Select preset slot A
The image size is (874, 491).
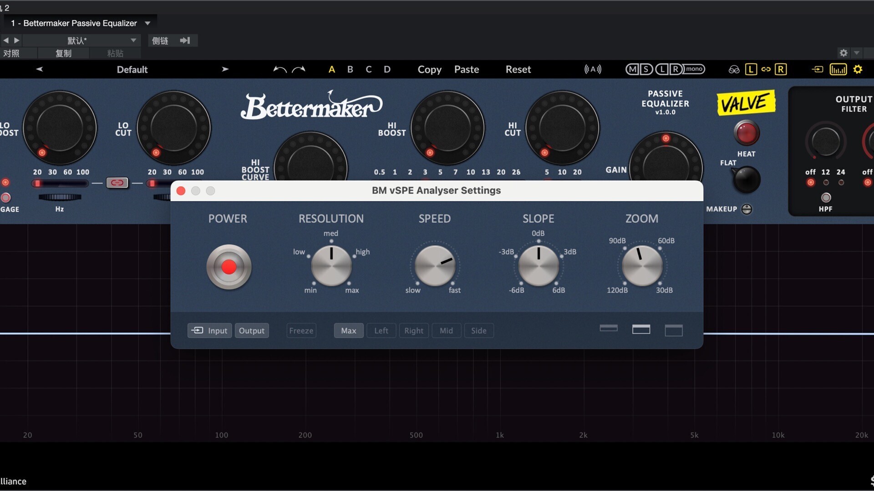[331, 69]
